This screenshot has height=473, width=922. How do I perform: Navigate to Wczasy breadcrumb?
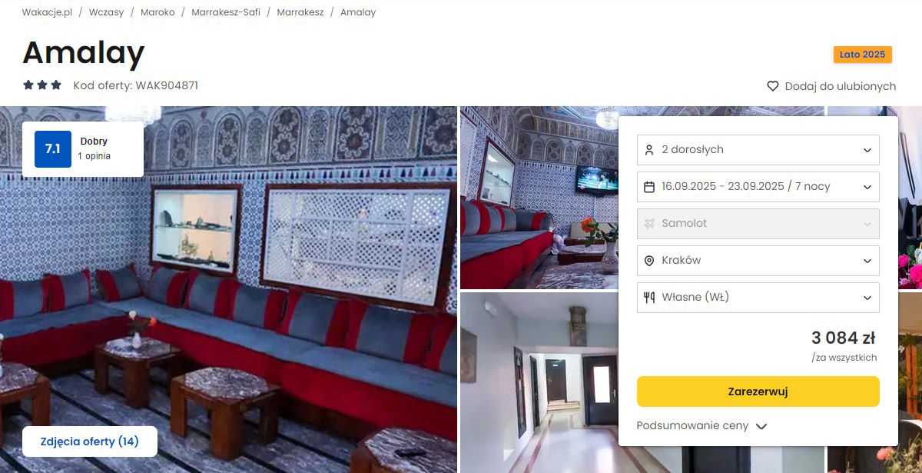coord(106,12)
